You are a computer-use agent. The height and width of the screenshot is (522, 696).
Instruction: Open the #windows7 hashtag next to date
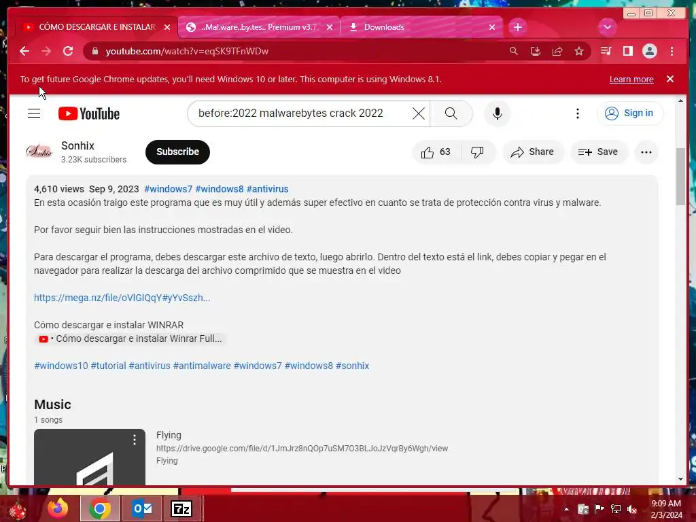tap(169, 189)
